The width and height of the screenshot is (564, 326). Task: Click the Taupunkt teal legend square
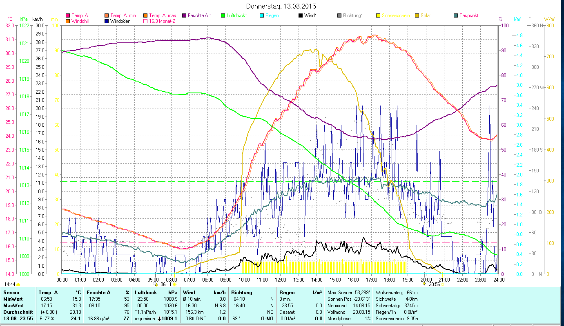point(456,16)
